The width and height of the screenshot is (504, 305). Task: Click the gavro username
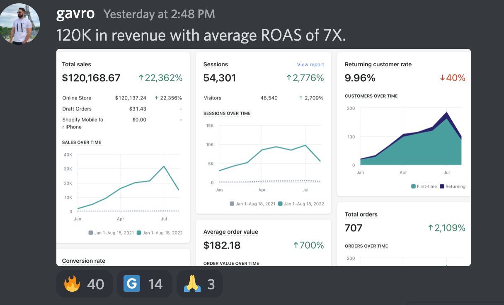click(75, 14)
